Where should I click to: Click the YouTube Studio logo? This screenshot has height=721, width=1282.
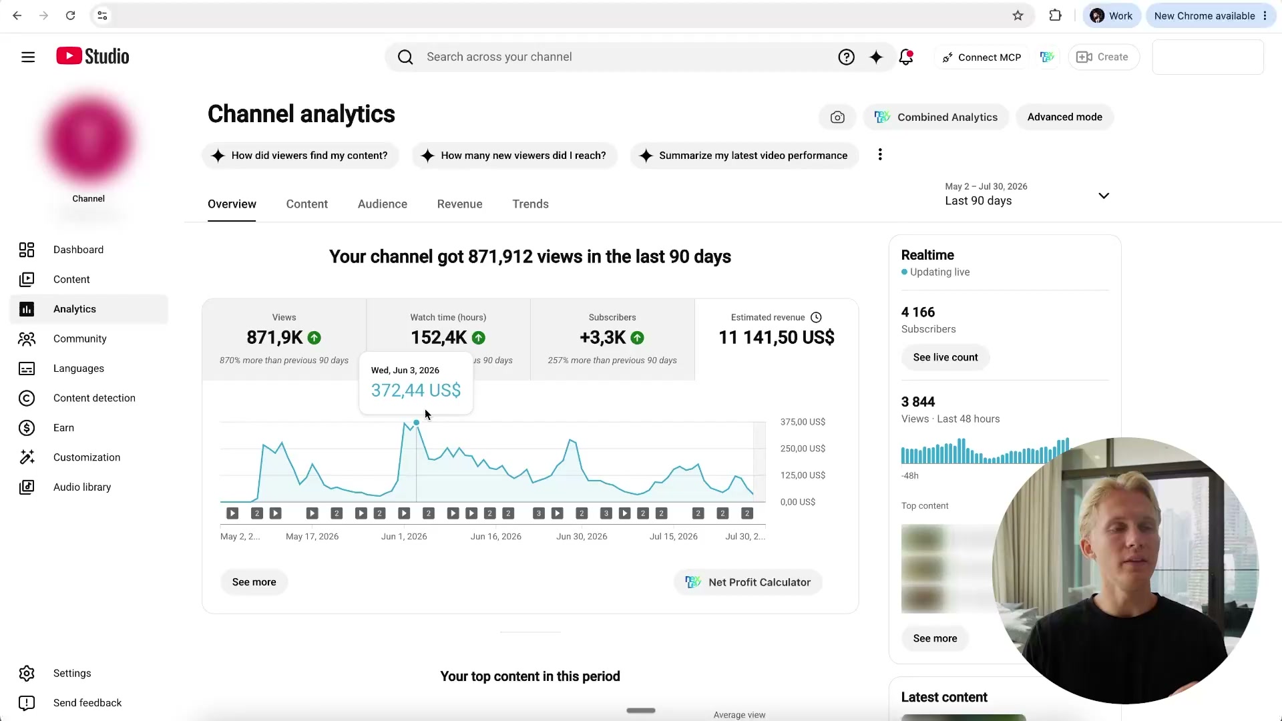[92, 56]
